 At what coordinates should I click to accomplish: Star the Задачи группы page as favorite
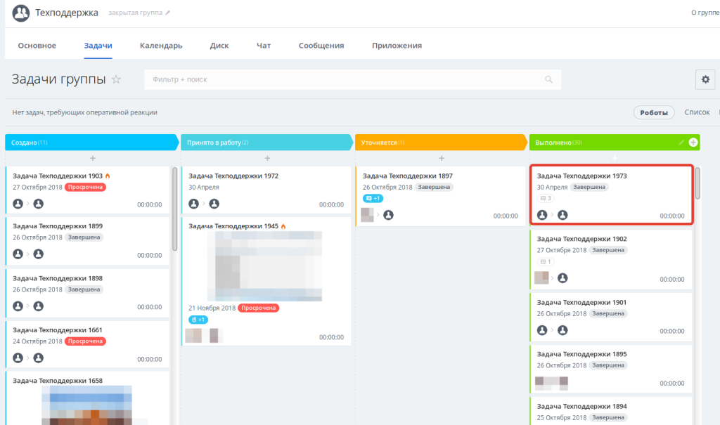coord(116,79)
